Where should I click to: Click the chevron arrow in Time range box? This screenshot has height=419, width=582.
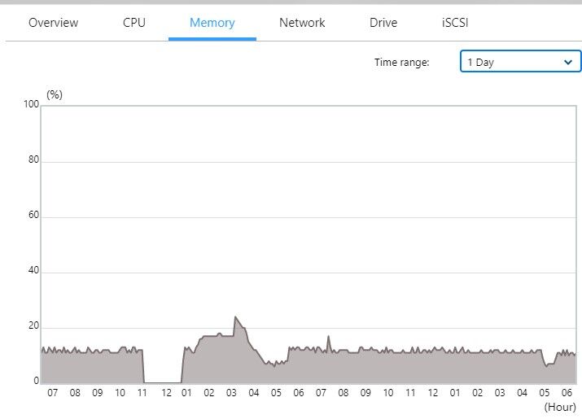coord(568,62)
